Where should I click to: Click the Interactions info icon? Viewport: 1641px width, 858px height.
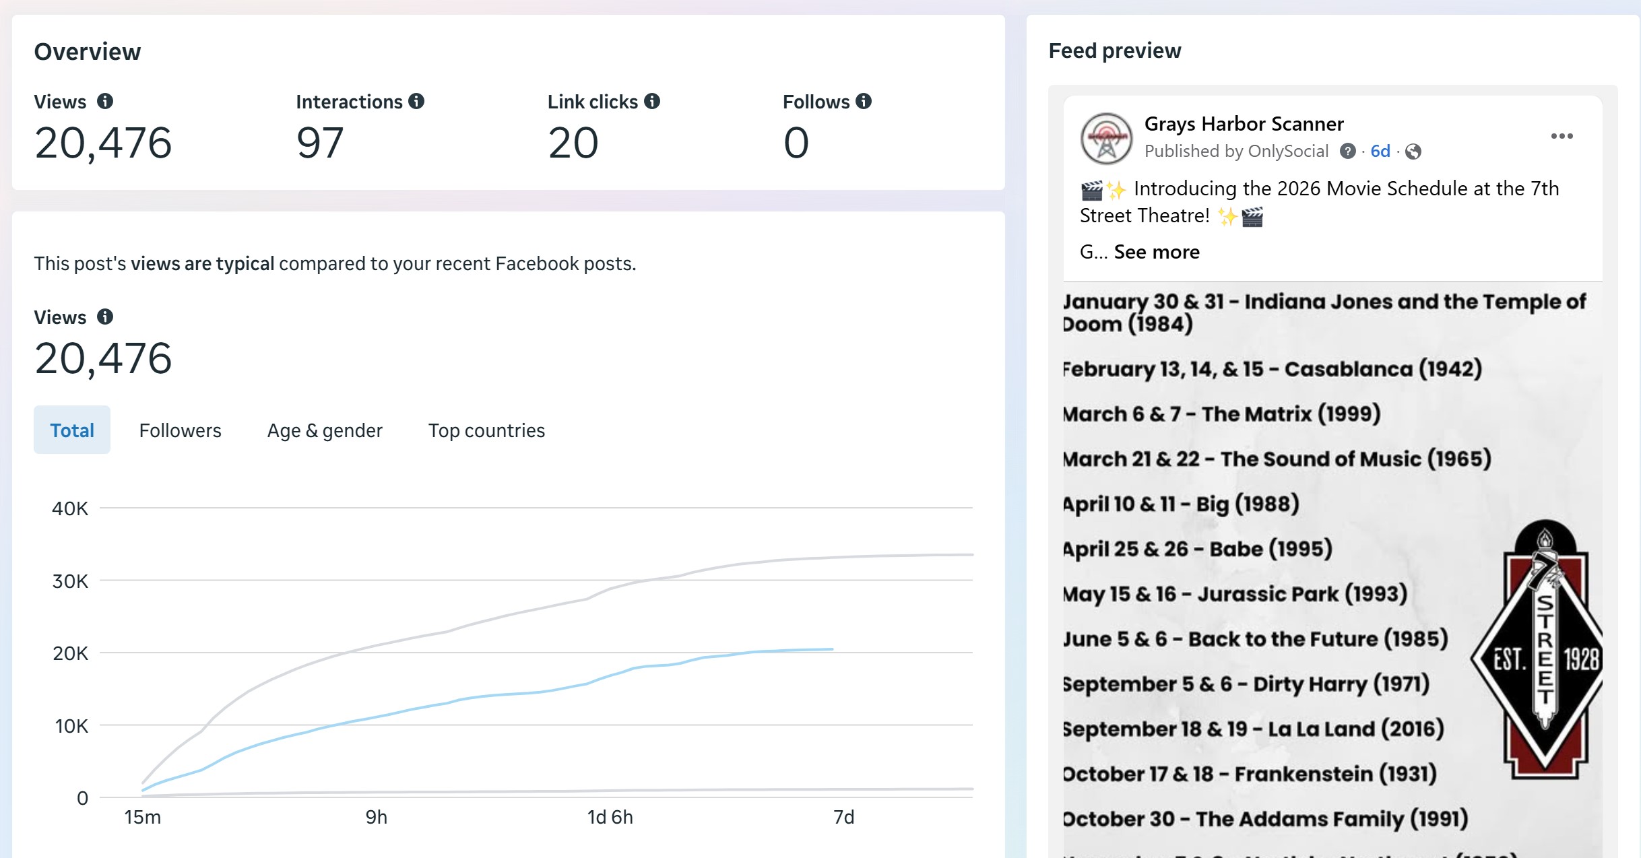pos(416,101)
